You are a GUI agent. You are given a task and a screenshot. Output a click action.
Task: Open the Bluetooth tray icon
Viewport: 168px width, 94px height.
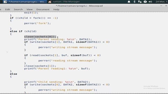pyautogui.click(x=134, y=2)
